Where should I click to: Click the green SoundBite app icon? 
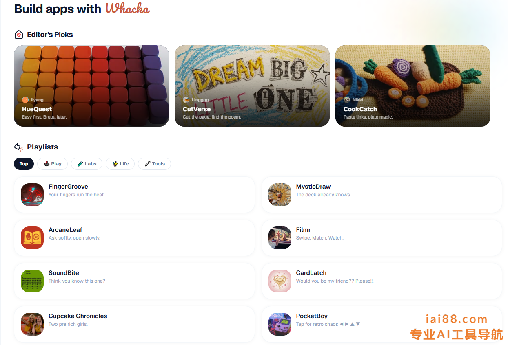(32, 281)
